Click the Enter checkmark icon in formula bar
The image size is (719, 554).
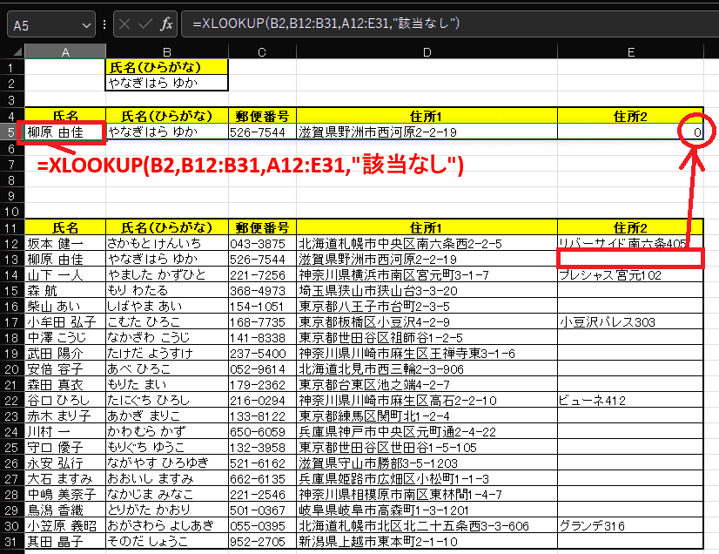click(x=144, y=24)
